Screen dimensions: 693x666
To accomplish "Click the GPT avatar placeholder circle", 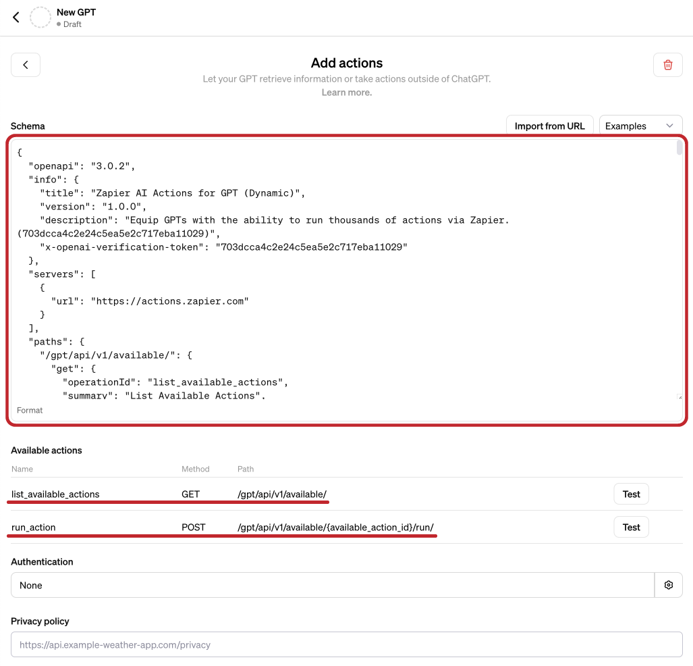I will (40, 18).
